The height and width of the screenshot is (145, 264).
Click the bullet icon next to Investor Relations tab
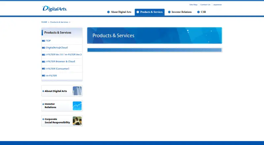169,12
